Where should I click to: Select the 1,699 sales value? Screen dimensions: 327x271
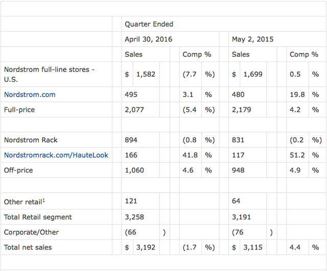(x=253, y=75)
